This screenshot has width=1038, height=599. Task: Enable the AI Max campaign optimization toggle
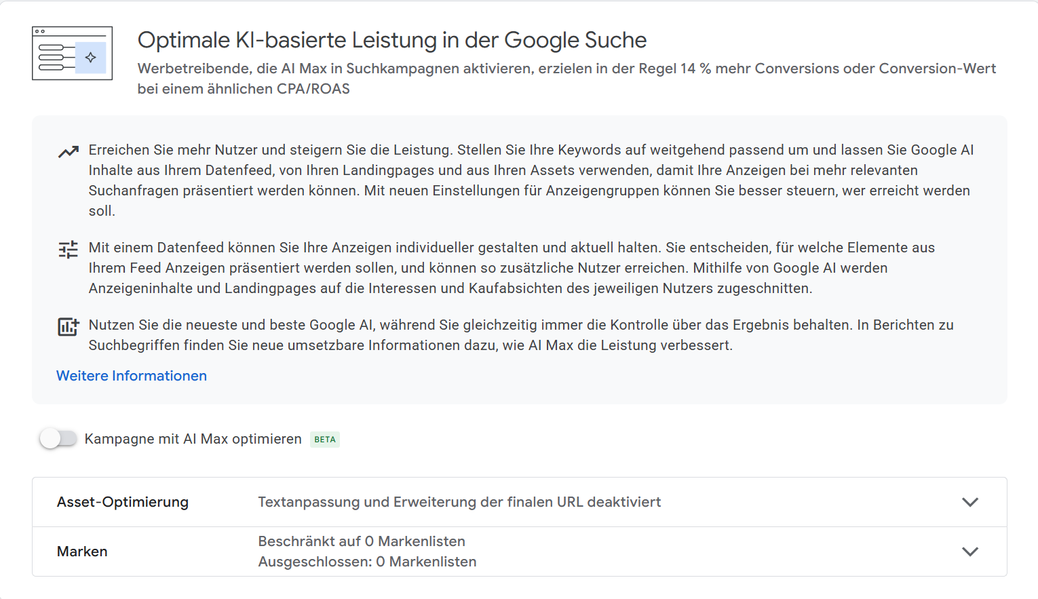pyautogui.click(x=58, y=439)
